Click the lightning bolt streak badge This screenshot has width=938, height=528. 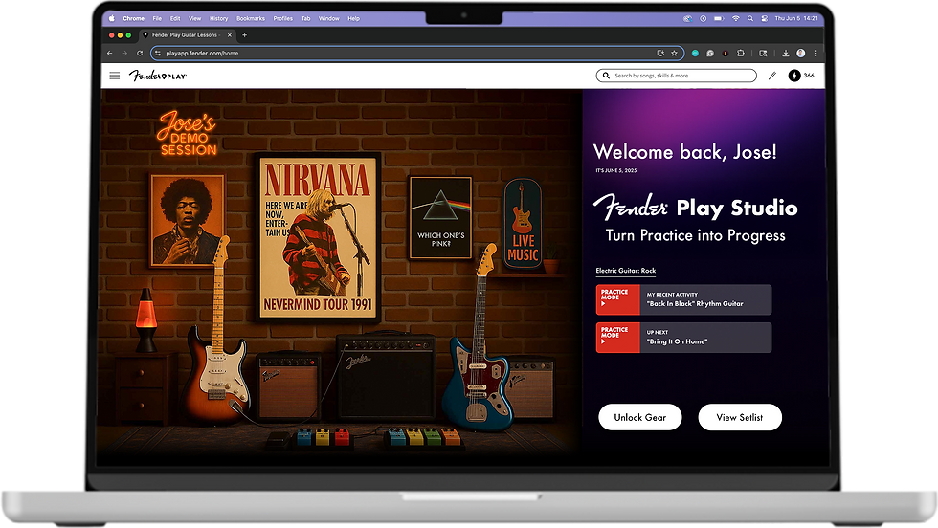click(x=794, y=76)
